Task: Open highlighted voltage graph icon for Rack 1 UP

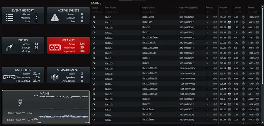Action: click(229, 22)
